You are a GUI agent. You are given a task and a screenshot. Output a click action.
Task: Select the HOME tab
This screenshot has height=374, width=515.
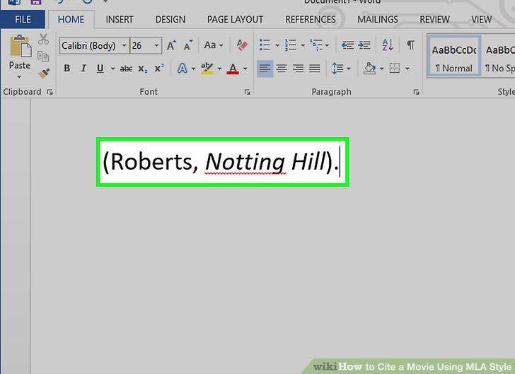click(x=71, y=19)
